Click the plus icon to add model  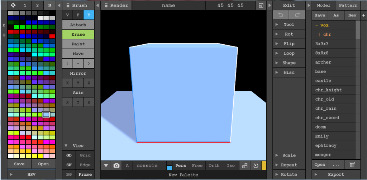pos(363,15)
